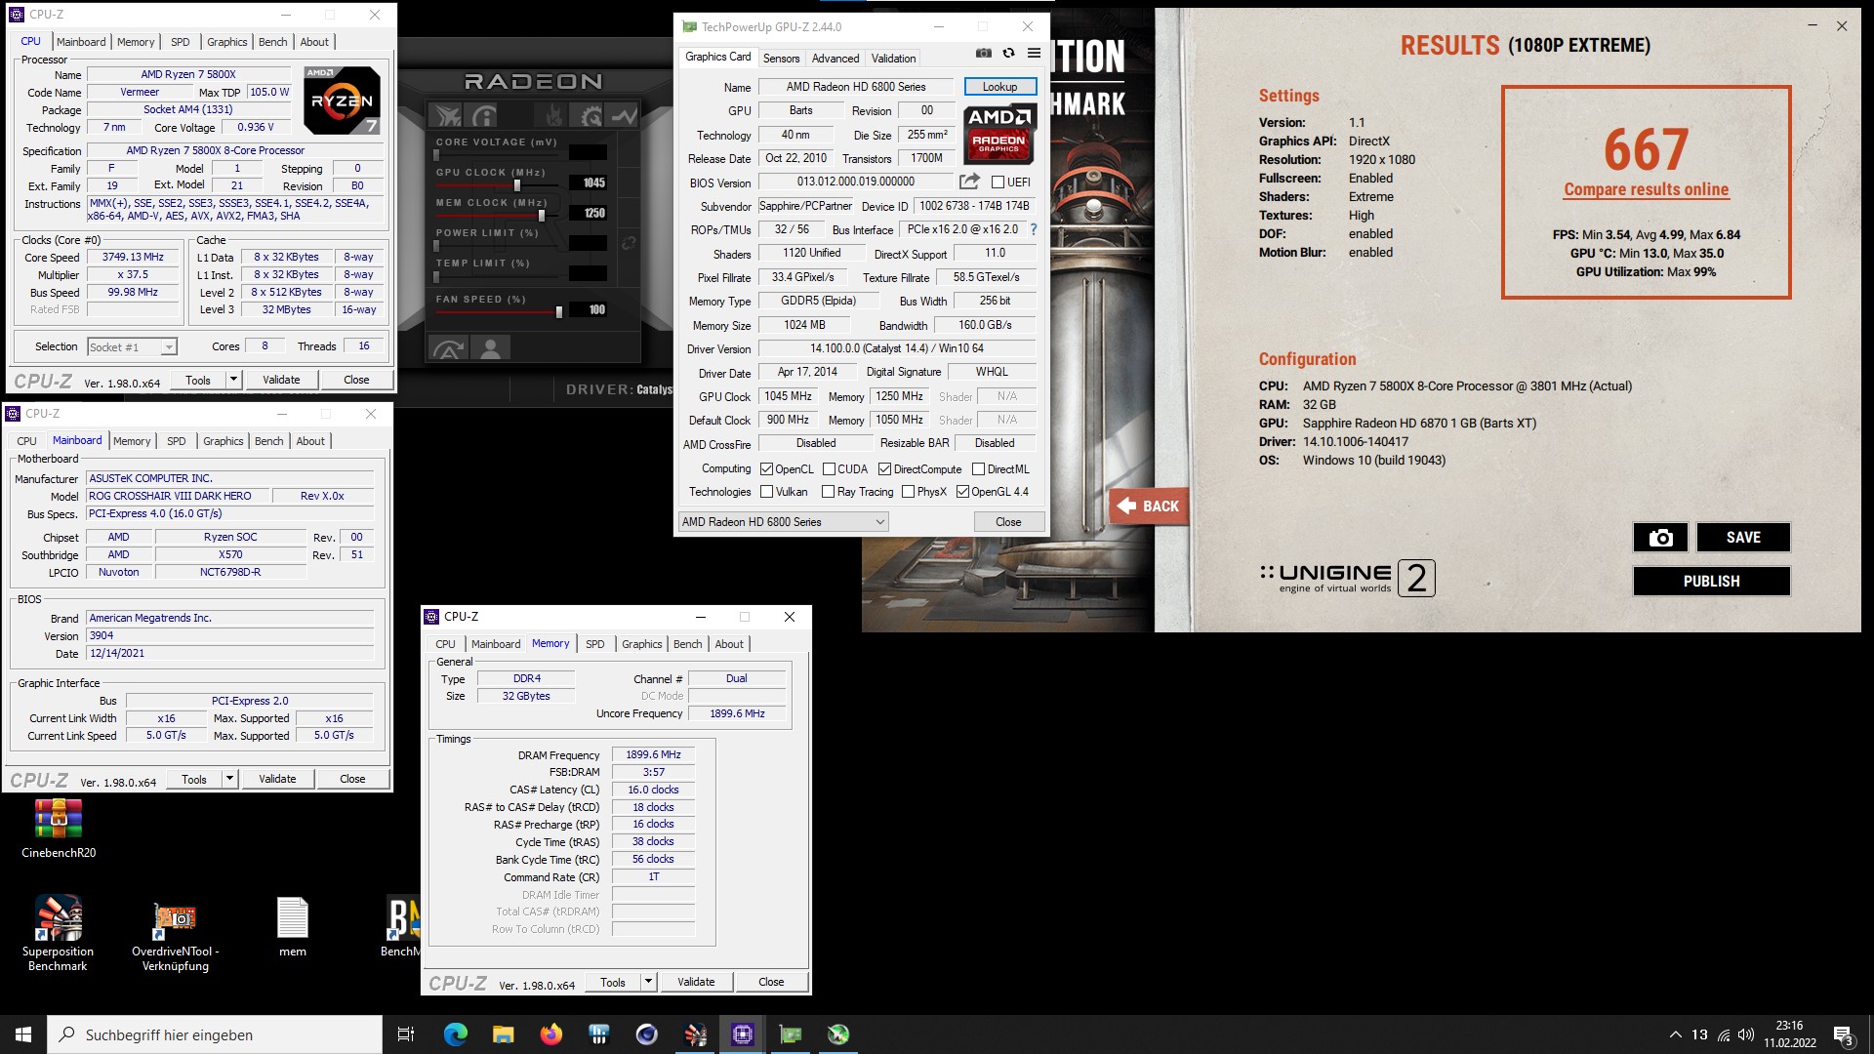The width and height of the screenshot is (1874, 1054).
Task: Open the AMD Radeon HD 6800 Series device dropdown
Action: point(783,522)
